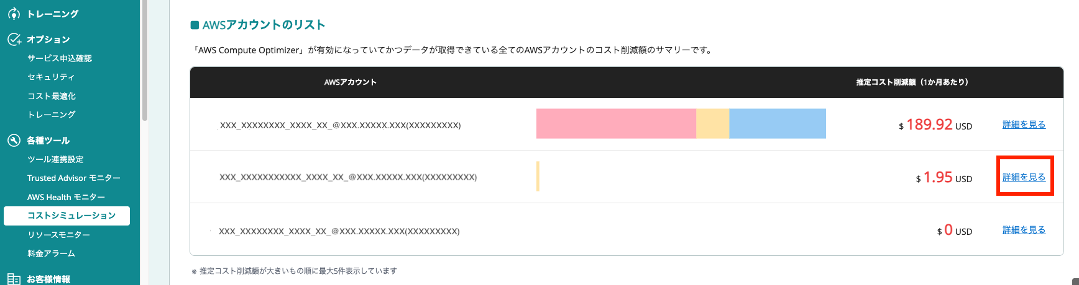The height and width of the screenshot is (285, 1079).
Task: Click the お客様情報 building icon
Action: [14, 279]
